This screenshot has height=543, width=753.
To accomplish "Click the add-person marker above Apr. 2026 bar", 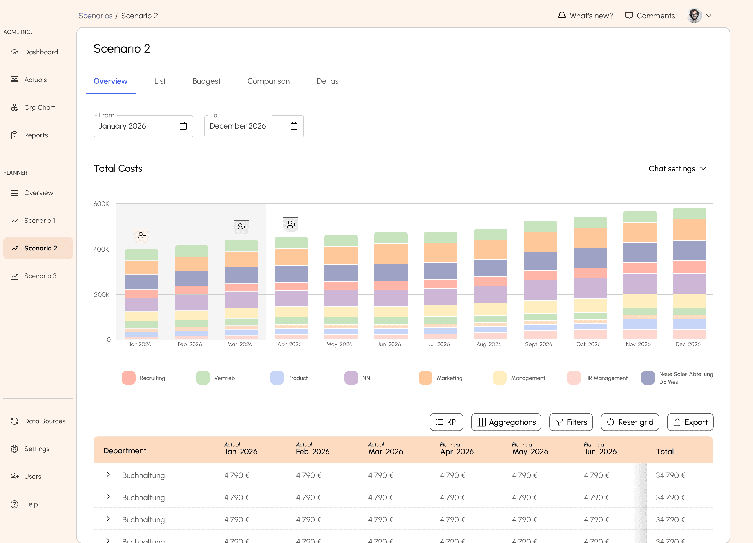I will (x=291, y=224).
